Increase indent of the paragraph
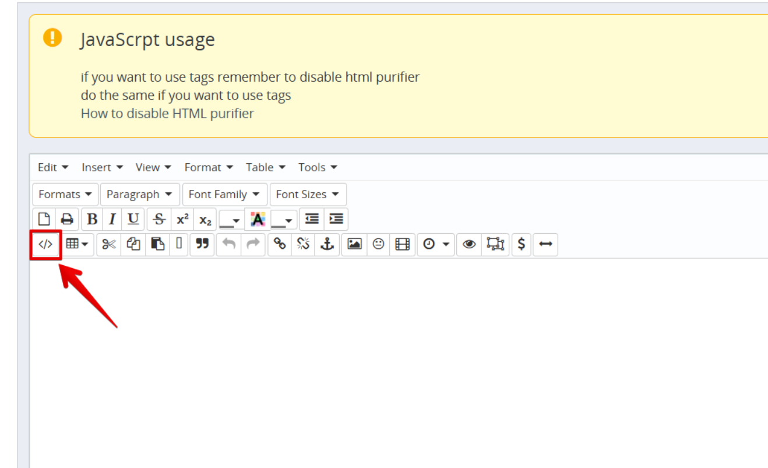 click(336, 219)
